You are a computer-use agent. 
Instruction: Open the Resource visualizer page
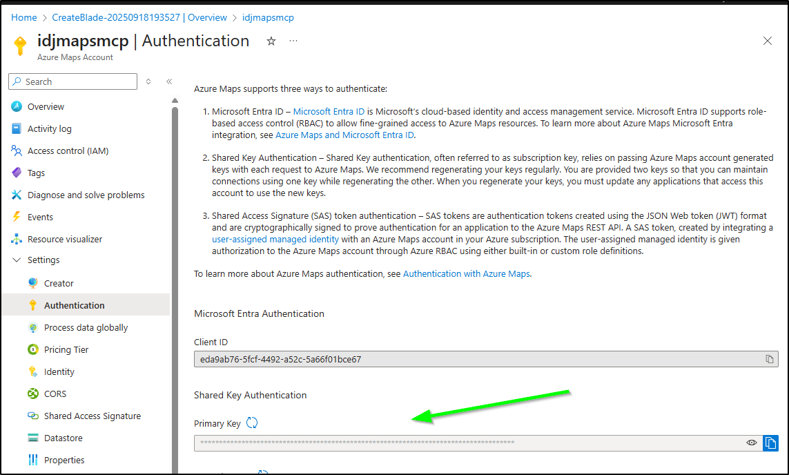[x=65, y=239]
